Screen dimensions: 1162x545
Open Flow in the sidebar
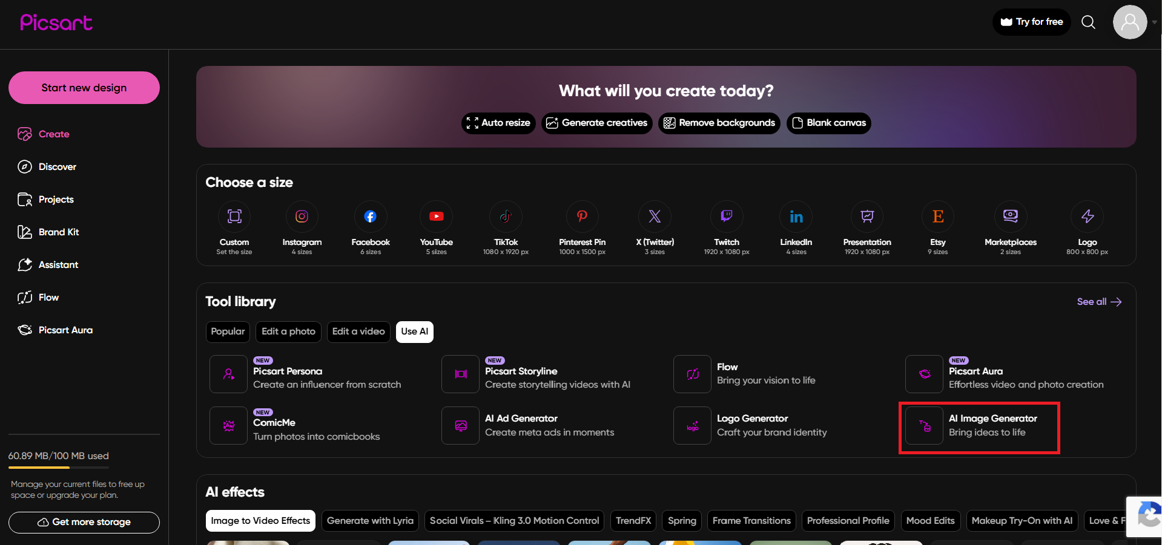[38, 298]
